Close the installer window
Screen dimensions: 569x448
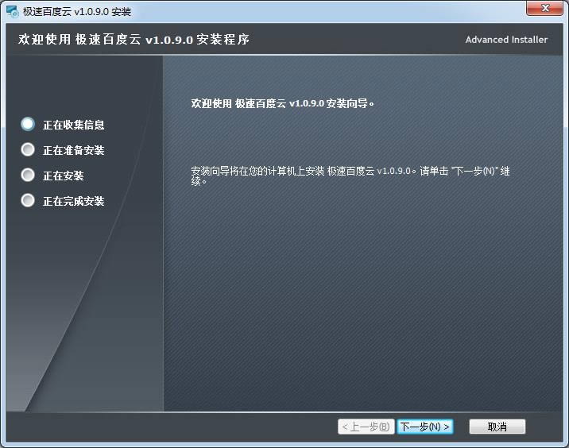pyautogui.click(x=545, y=8)
